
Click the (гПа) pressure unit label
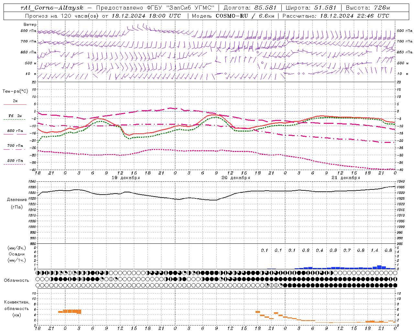point(17,207)
